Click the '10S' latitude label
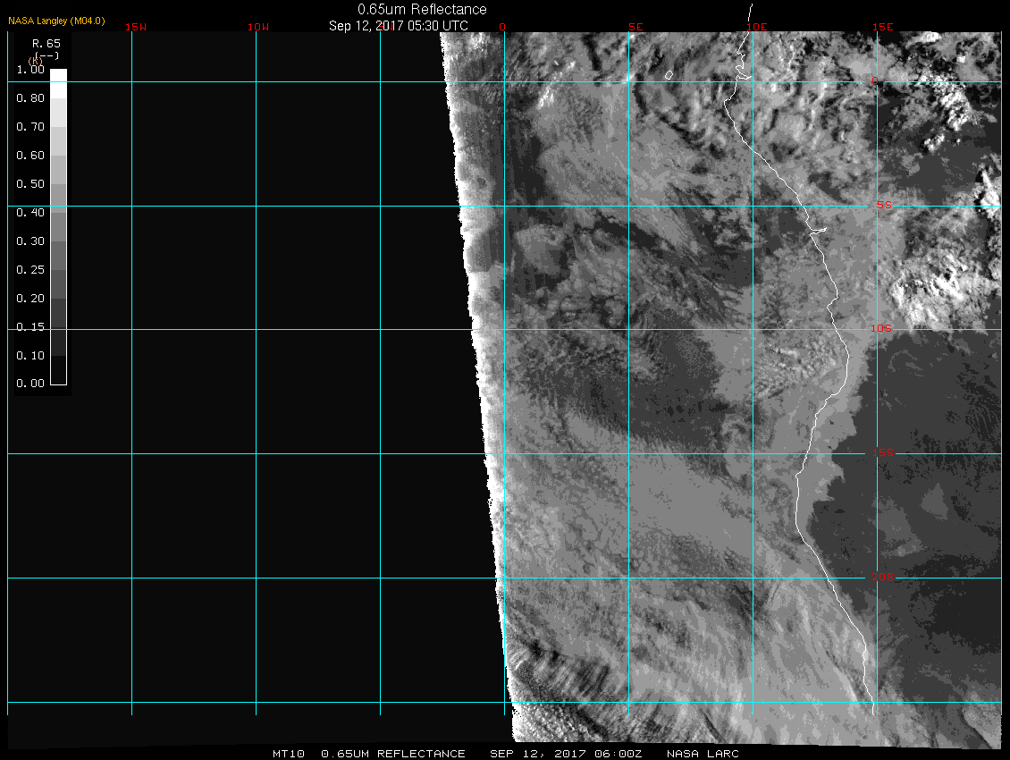 pos(881,329)
